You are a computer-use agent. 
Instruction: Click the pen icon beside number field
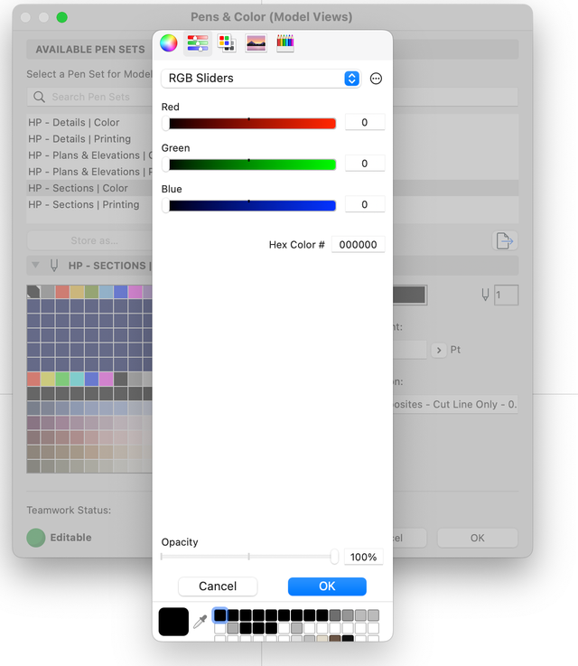[x=485, y=295]
